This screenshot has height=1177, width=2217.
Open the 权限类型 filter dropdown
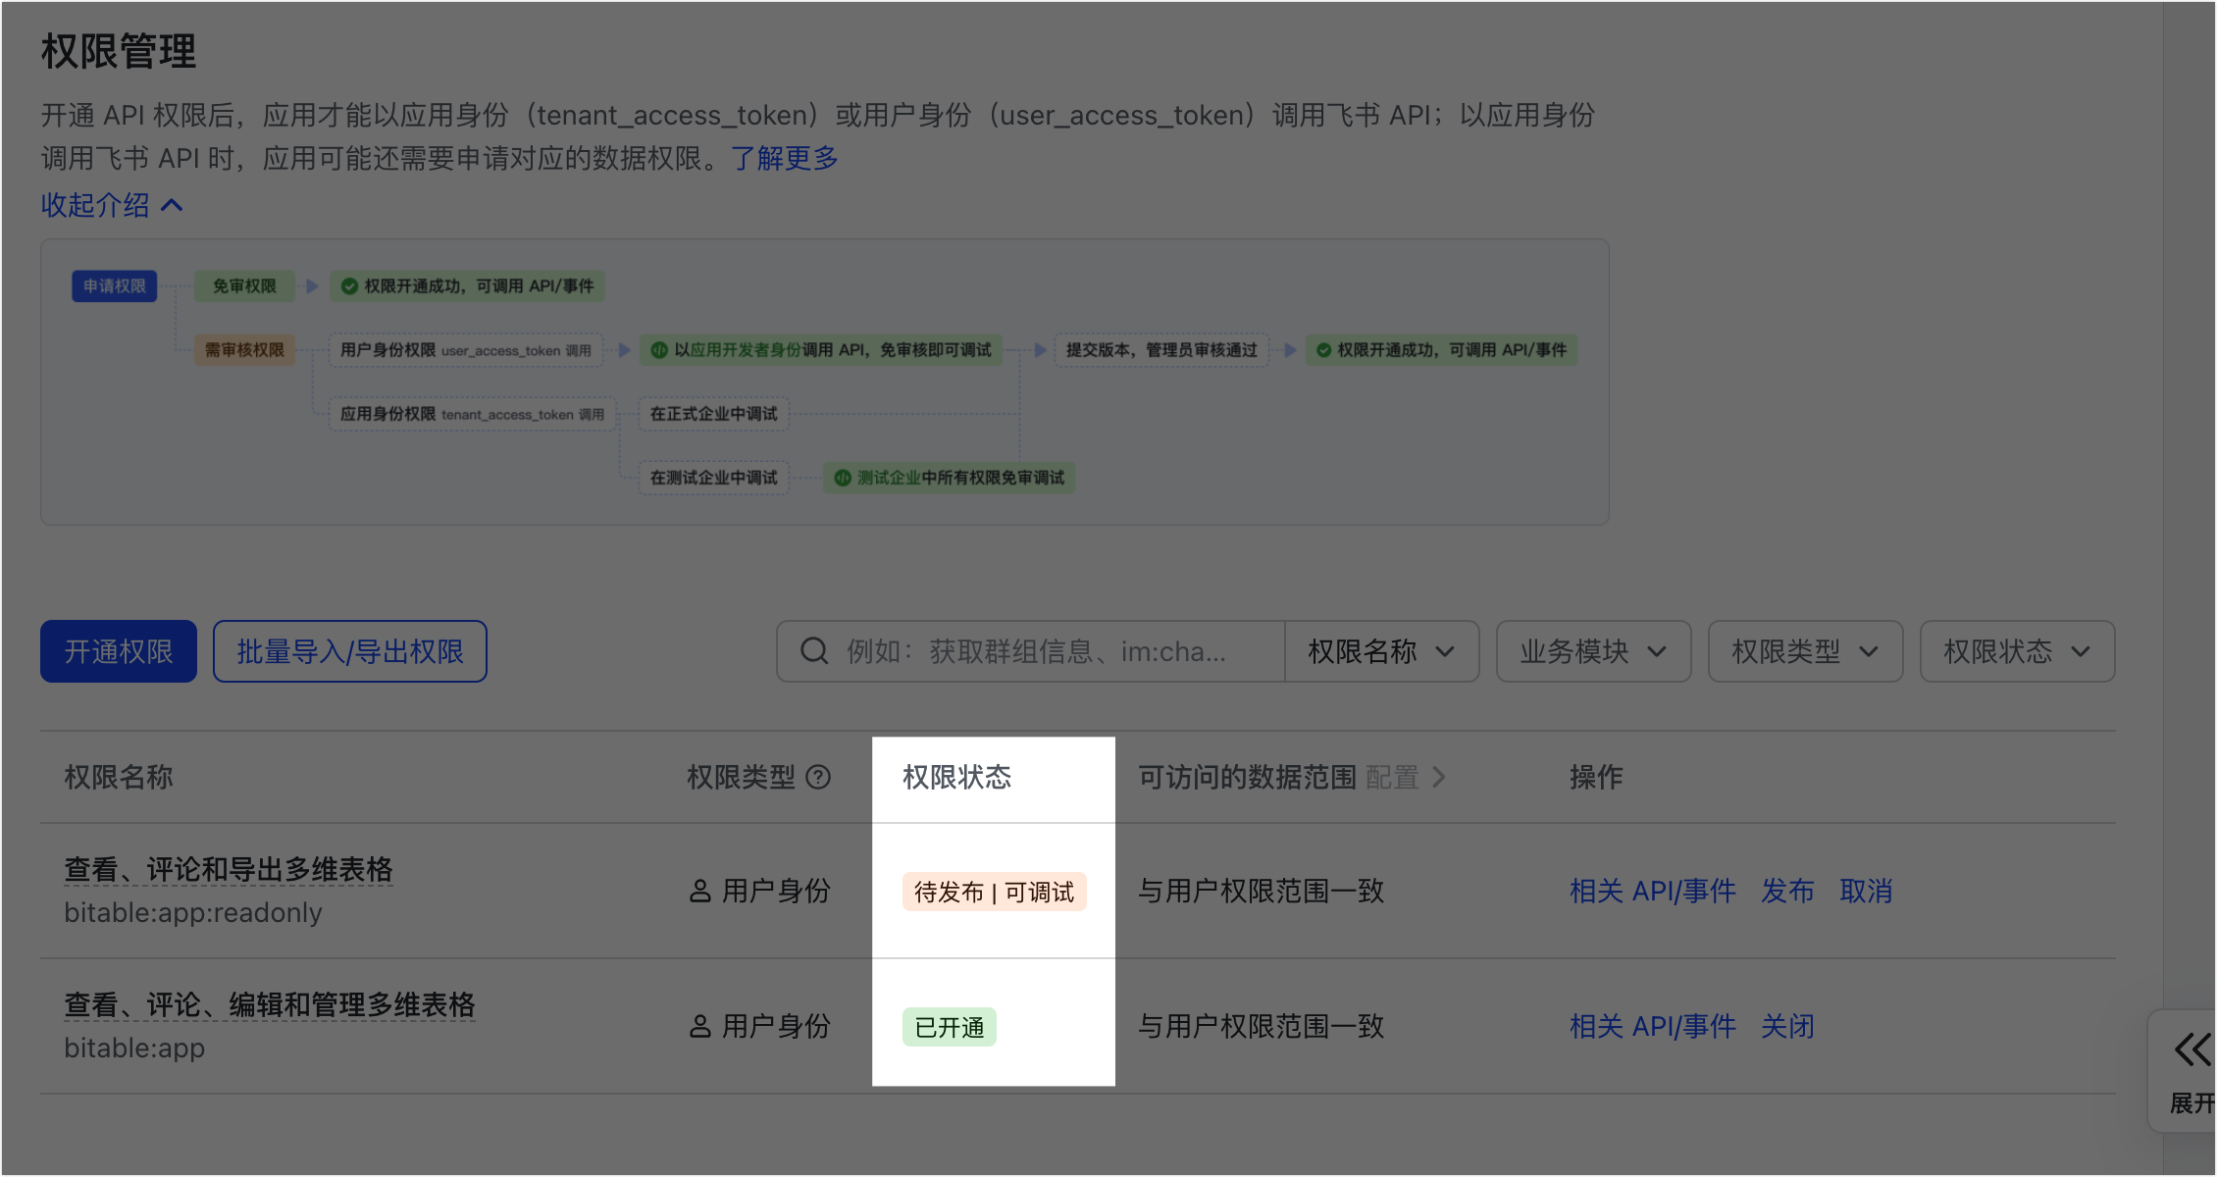[x=1805, y=651]
